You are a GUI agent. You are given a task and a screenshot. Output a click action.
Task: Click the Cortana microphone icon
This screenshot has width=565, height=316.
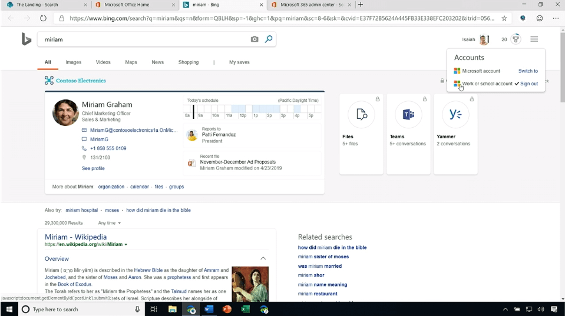pos(137,309)
